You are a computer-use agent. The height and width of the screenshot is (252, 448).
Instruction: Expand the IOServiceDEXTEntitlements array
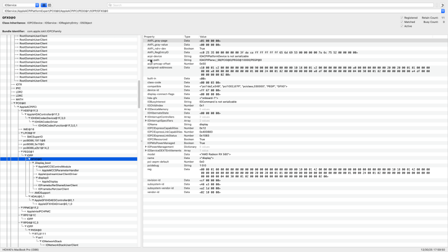point(146,151)
